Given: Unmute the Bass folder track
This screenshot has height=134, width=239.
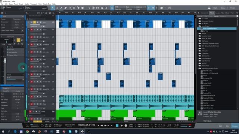Looking at the screenshot, I should pyautogui.click(x=30, y=112).
